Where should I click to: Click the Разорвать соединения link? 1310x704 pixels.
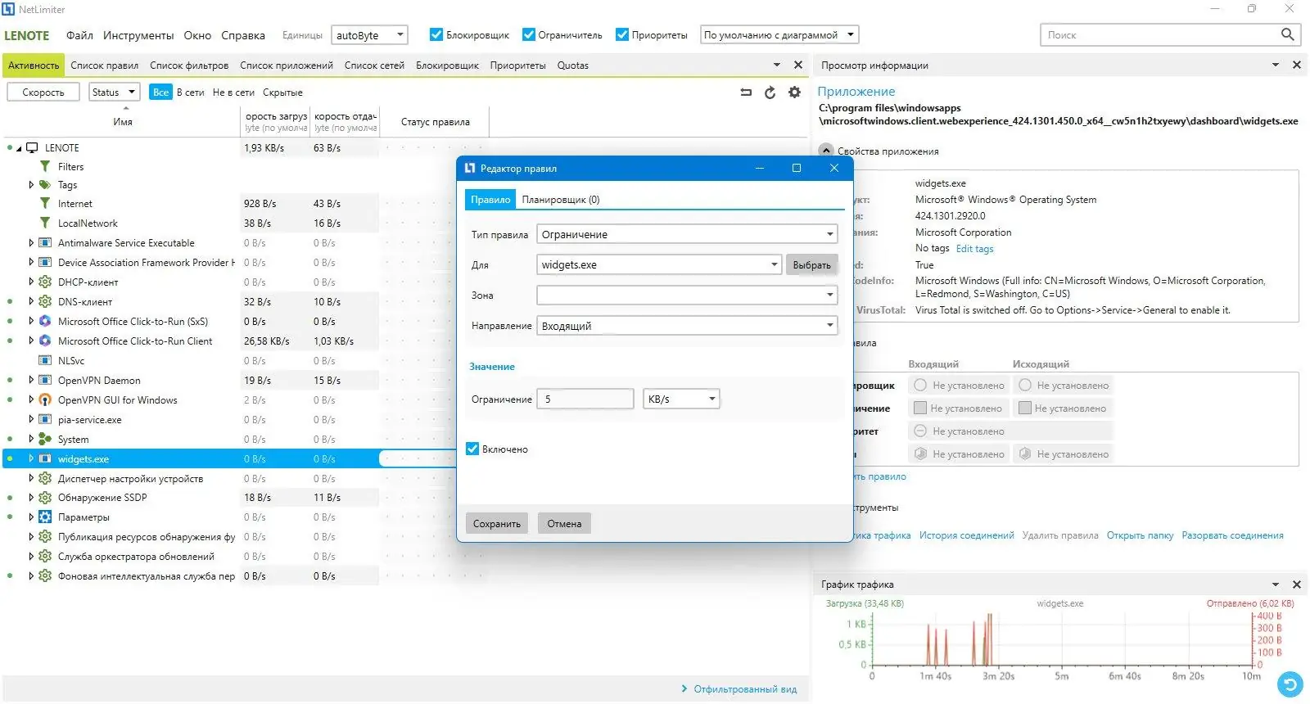pyautogui.click(x=1232, y=535)
